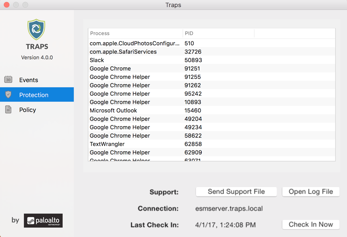
Task: Switch to the Policy tab
Action: click(27, 110)
